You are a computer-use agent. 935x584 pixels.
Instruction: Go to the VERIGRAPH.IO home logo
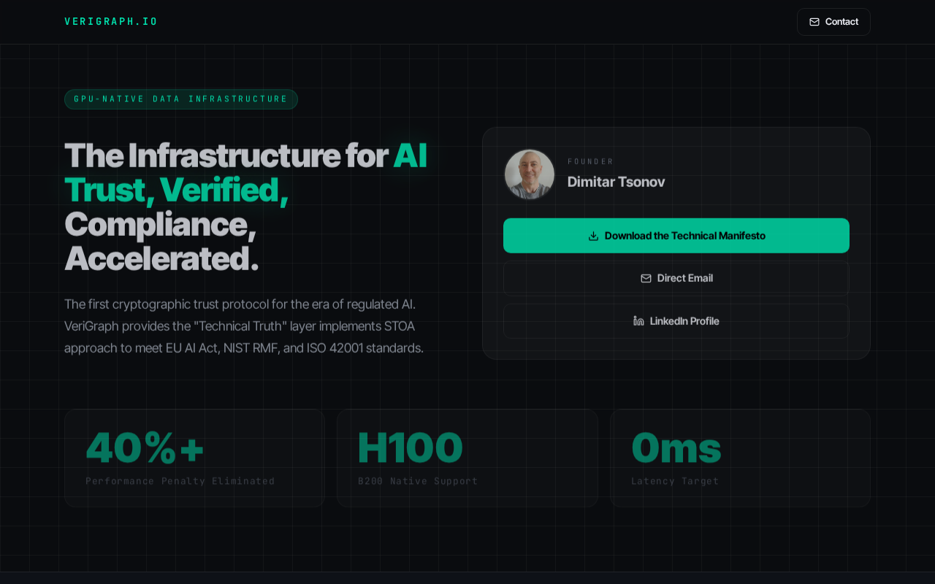(111, 22)
